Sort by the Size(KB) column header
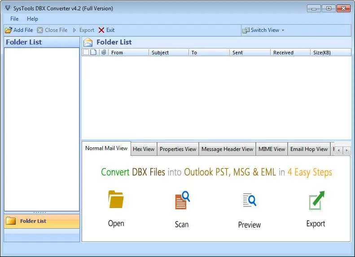The width and height of the screenshot is (355, 257). tap(330, 53)
